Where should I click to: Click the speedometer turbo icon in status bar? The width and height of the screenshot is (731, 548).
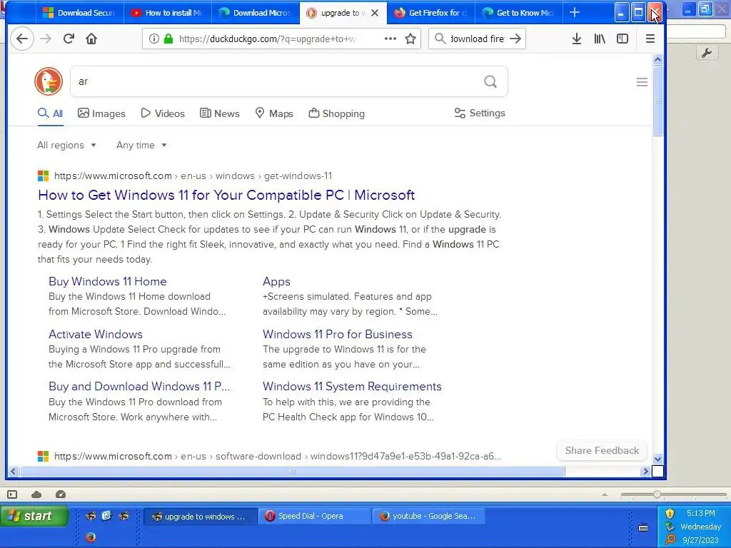click(x=61, y=494)
